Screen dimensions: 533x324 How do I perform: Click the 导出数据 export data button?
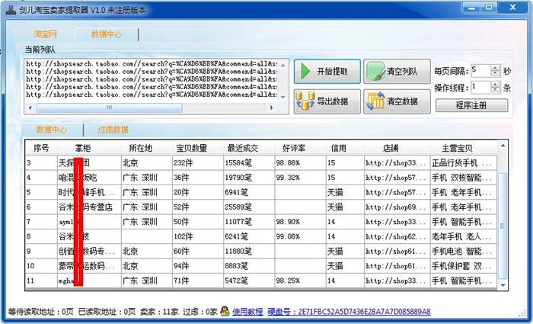click(x=327, y=101)
